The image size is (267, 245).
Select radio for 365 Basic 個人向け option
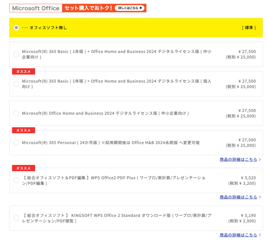coord(16,84)
